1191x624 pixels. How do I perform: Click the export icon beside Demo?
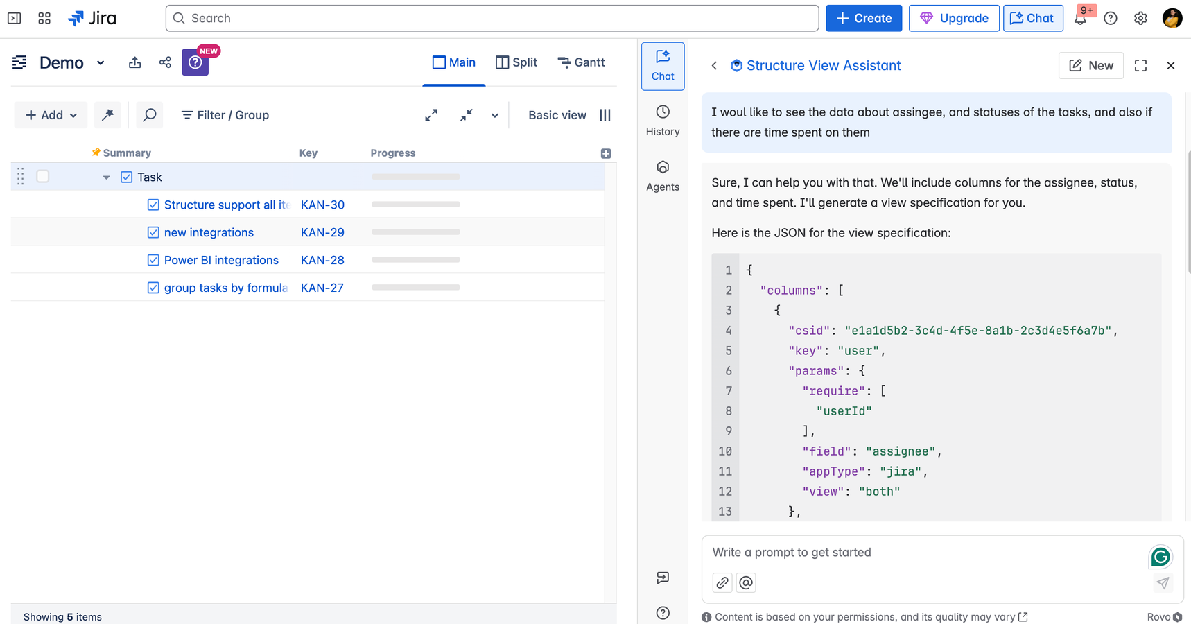[134, 62]
